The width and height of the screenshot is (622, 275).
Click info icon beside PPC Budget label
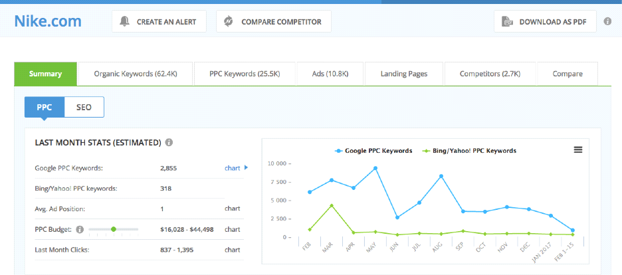[x=80, y=229]
